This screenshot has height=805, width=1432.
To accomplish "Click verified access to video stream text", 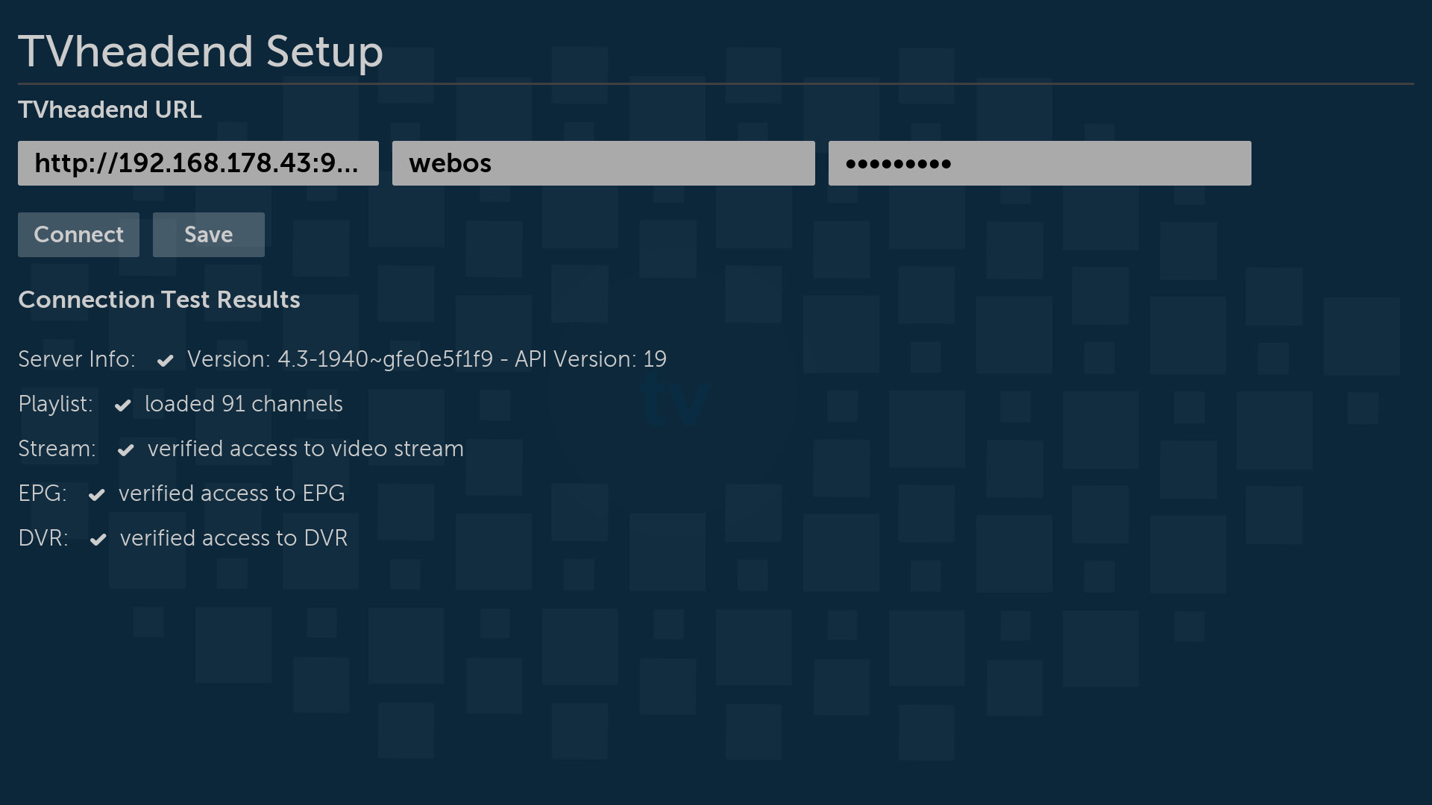I will [x=305, y=449].
